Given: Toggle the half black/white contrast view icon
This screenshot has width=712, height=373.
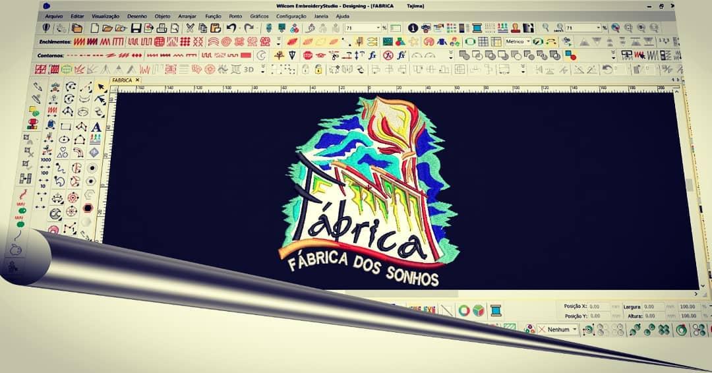Looking at the screenshot, I should click(x=529, y=28).
